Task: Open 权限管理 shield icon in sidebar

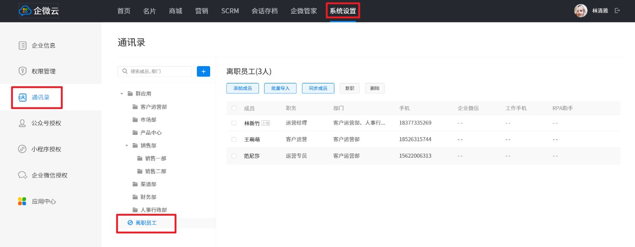Action: 22,71
